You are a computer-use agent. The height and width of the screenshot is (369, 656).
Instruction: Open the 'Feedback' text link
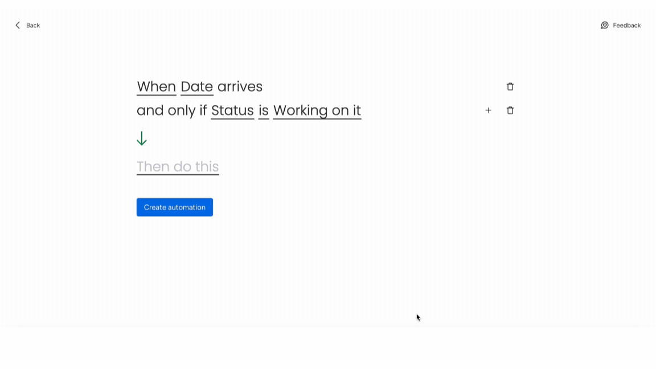[x=627, y=26]
